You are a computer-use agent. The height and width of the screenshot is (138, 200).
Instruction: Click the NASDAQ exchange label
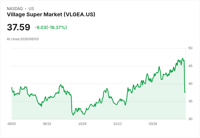15,9
